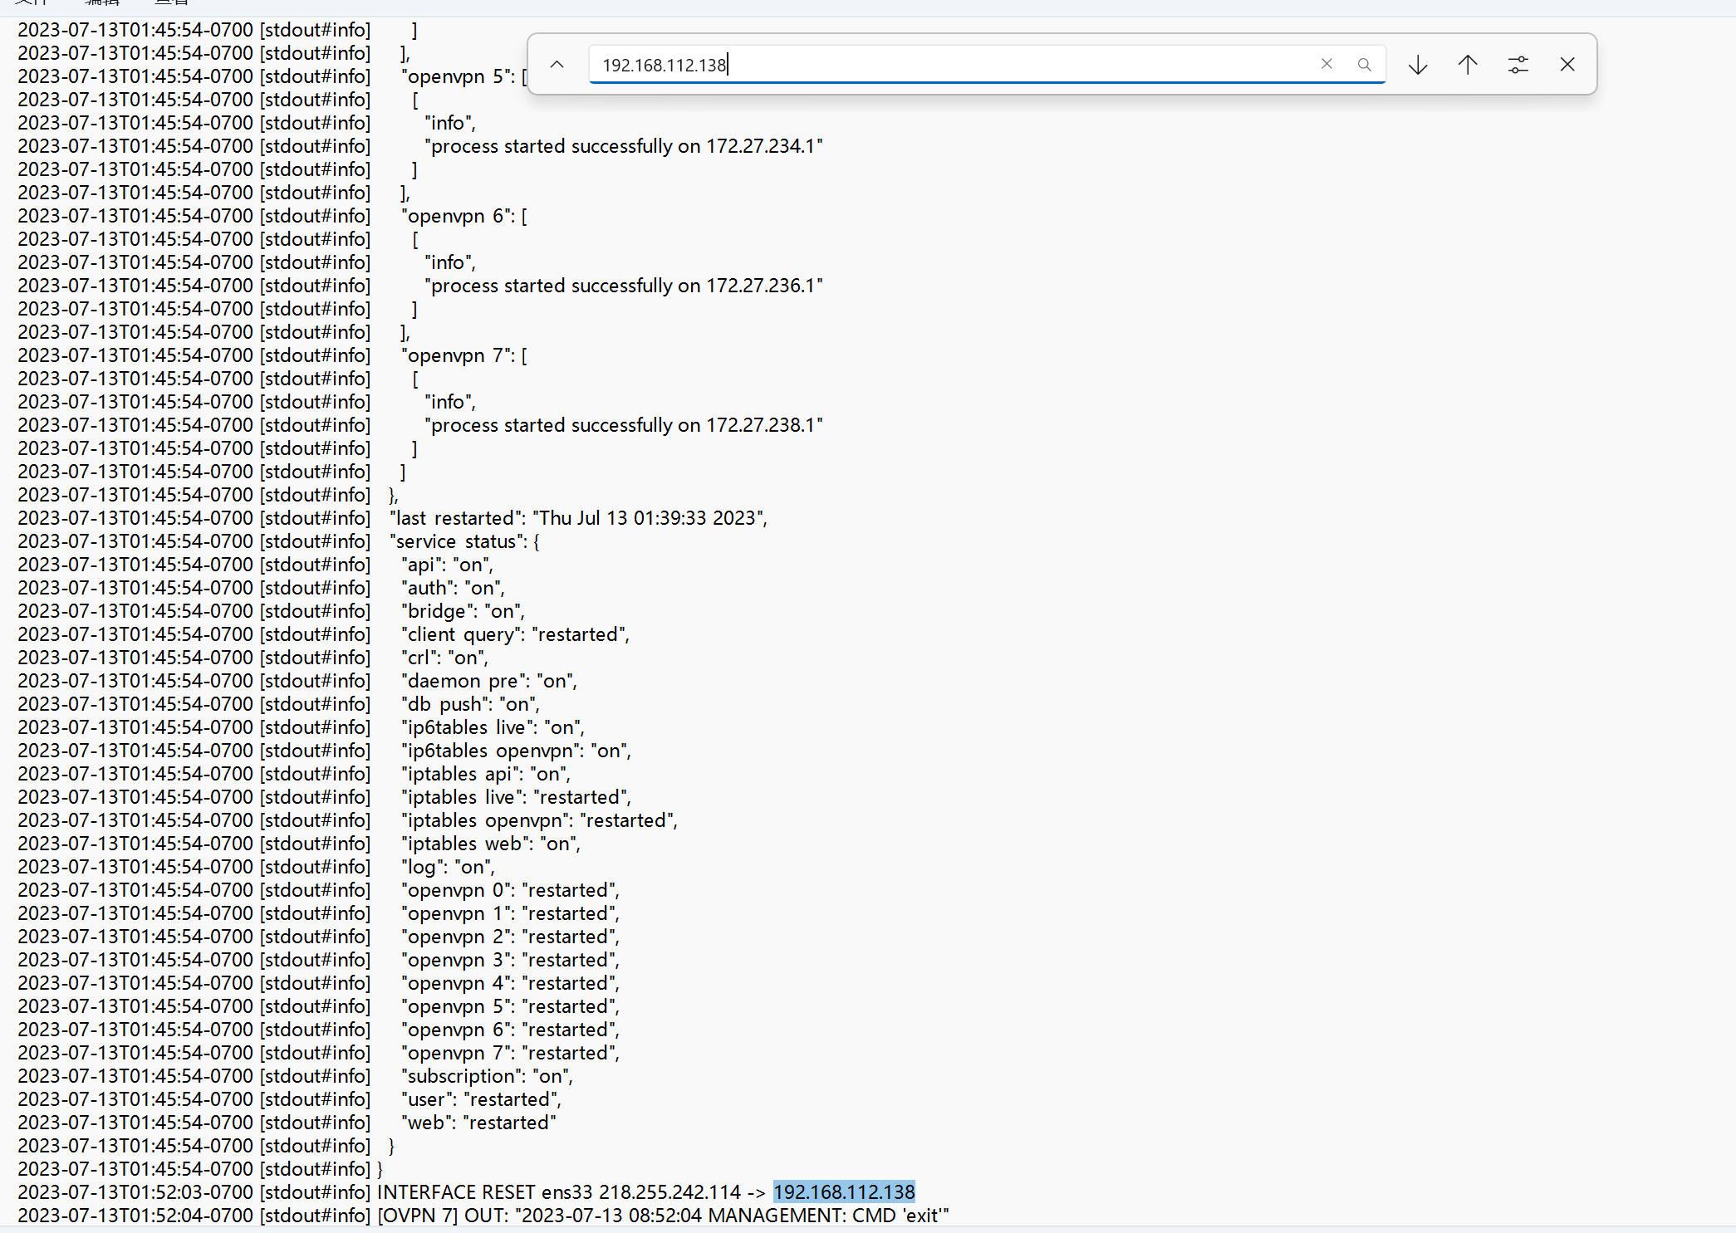Click the line with 172.27.238.1
Image resolution: width=1736 pixels, height=1233 pixels.
[623, 425]
